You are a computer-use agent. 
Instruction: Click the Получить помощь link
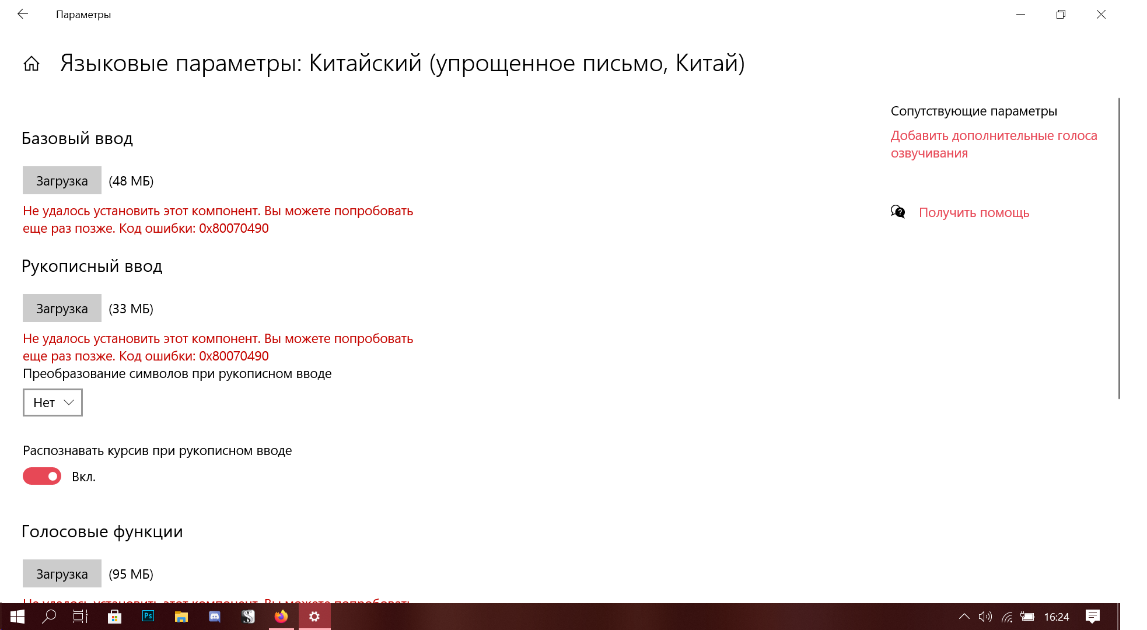(x=974, y=212)
